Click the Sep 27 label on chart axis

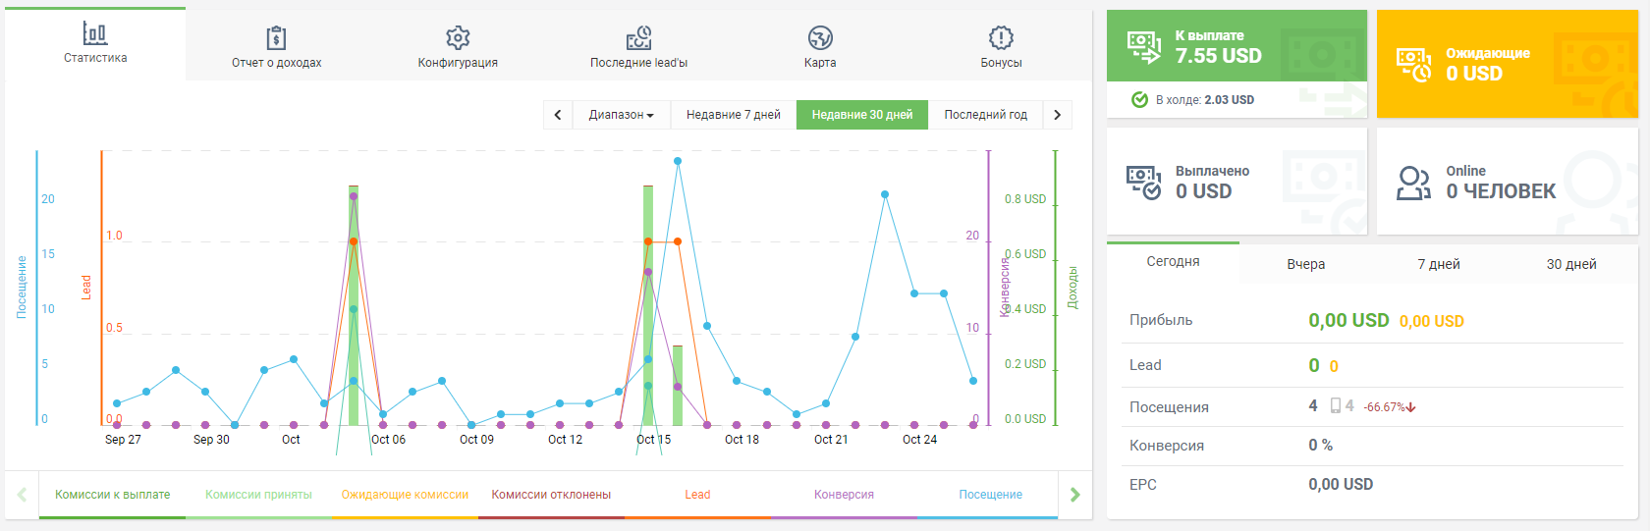click(x=123, y=440)
